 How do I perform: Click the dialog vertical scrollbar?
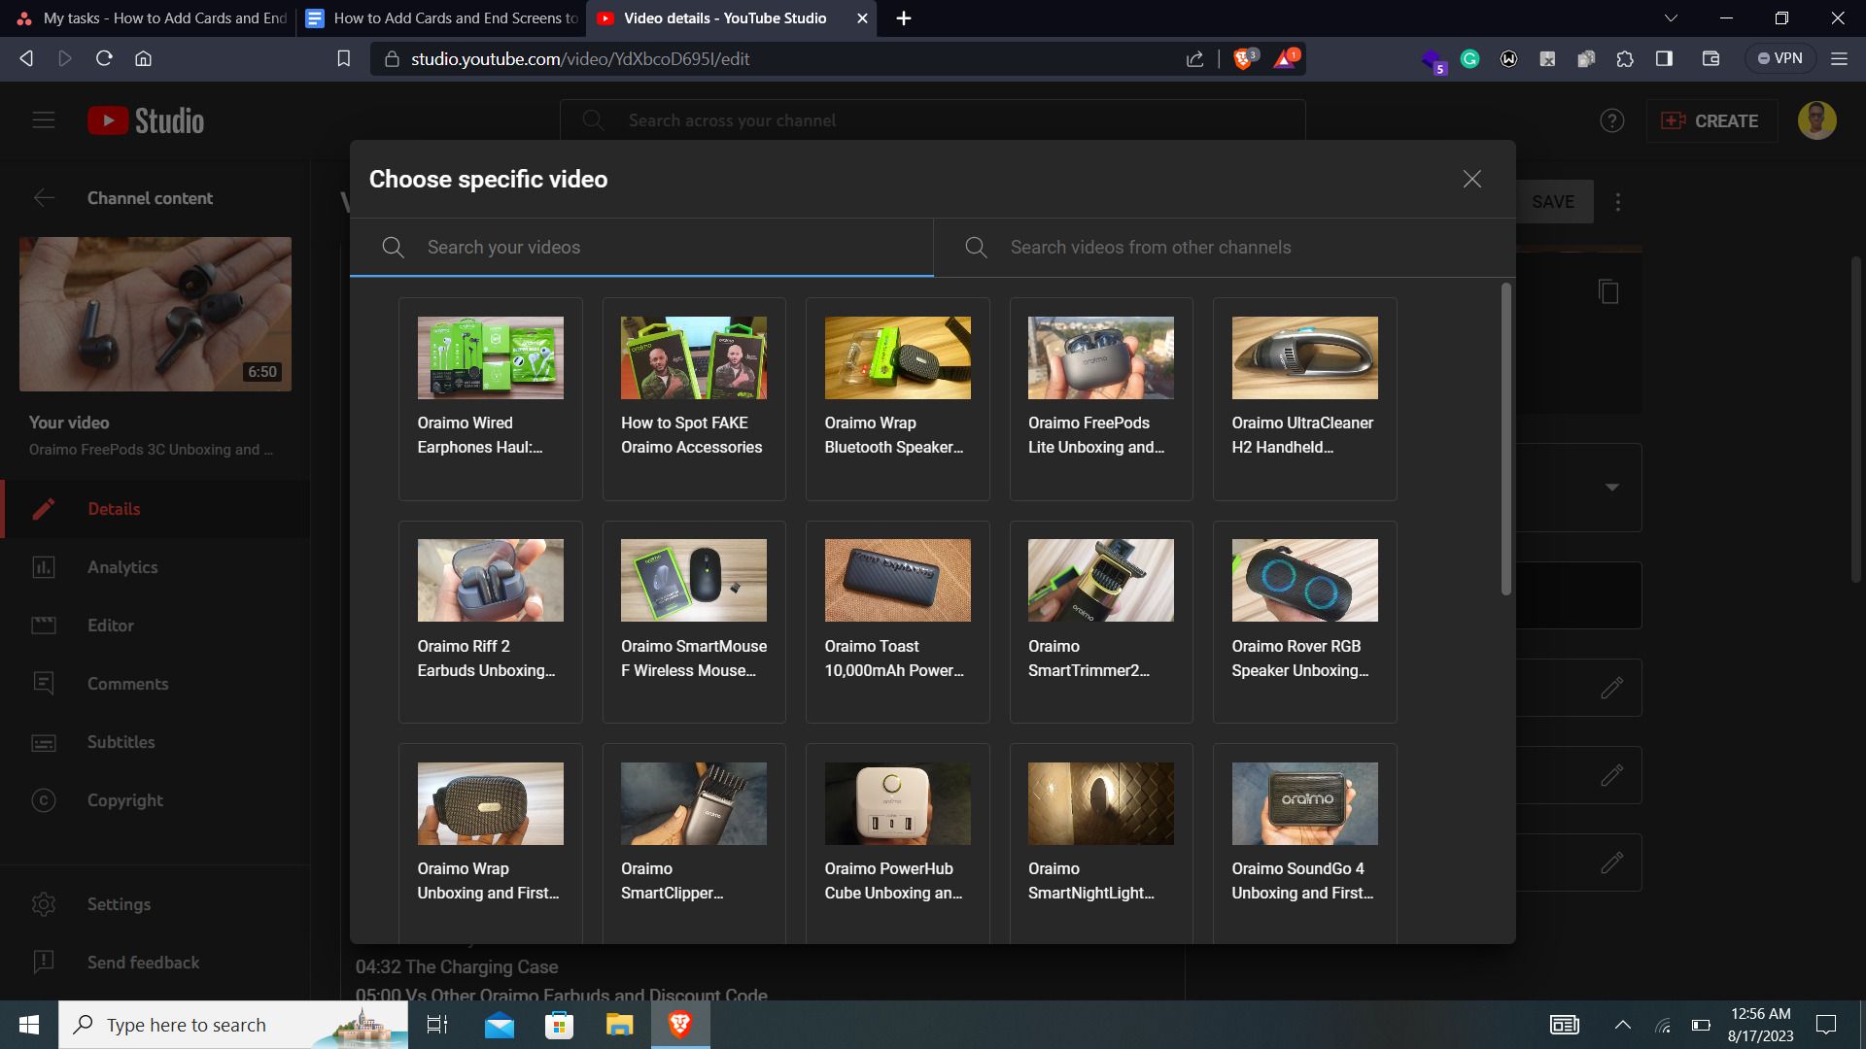click(1506, 439)
